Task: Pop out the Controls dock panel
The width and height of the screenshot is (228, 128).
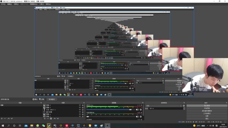Action: coord(226,103)
